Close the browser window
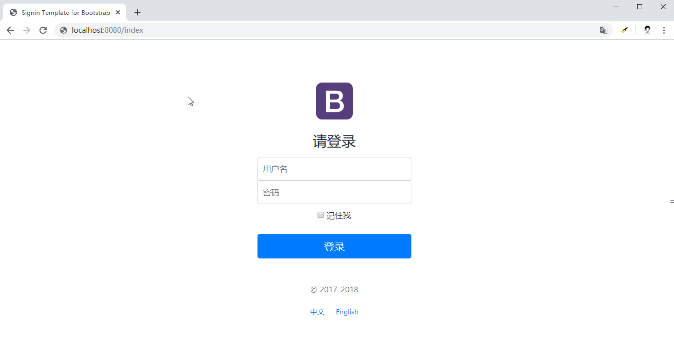Image resolution: width=674 pixels, height=361 pixels. click(663, 7)
